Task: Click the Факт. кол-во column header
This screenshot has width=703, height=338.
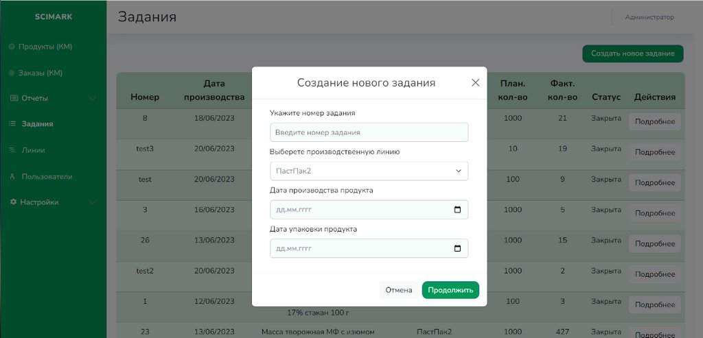Action: click(x=562, y=90)
